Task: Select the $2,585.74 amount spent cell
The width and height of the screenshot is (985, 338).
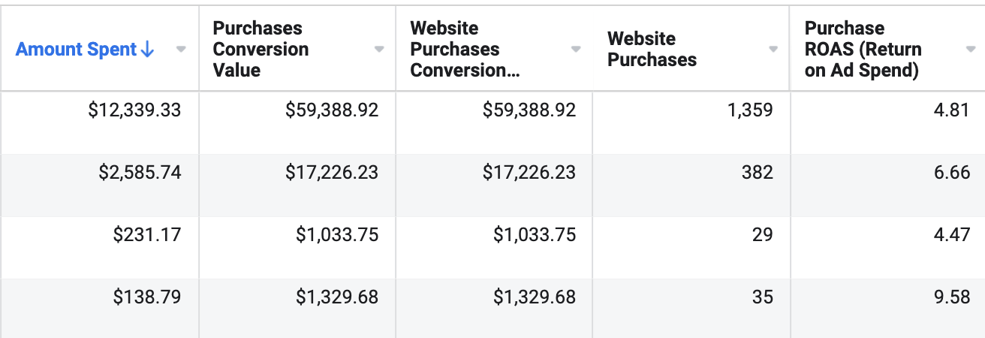Action: 140,173
